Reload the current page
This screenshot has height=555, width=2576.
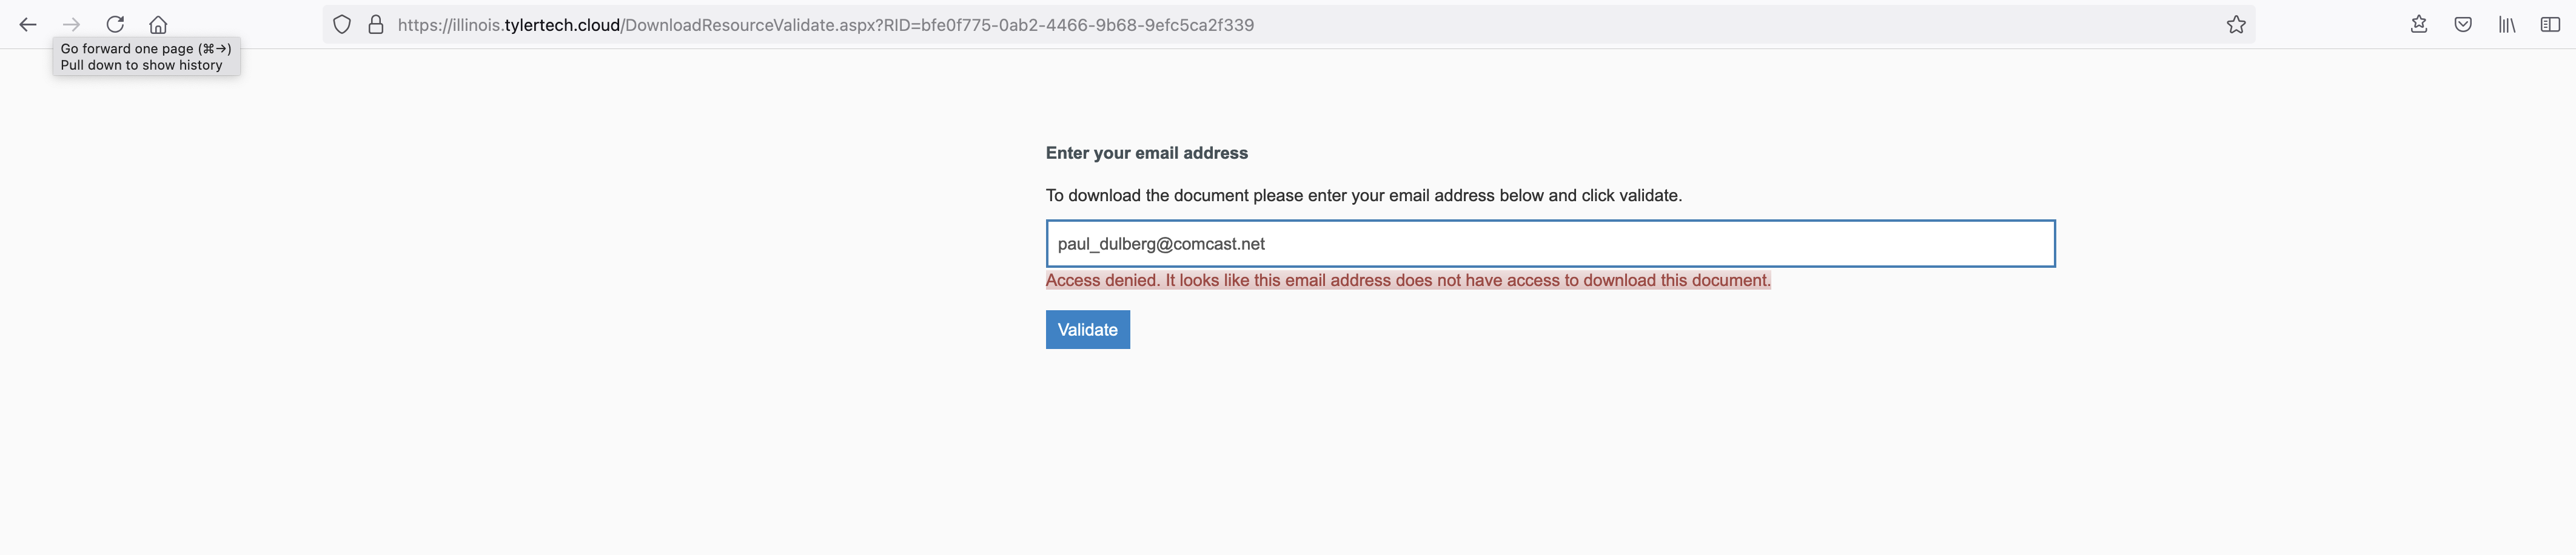(x=115, y=25)
